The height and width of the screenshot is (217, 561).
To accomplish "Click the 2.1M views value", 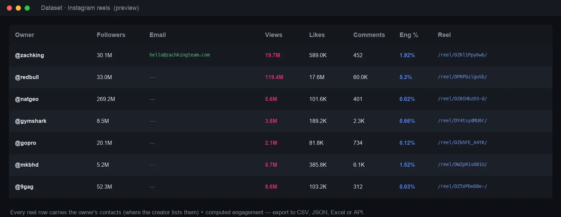I will pos(271,143).
